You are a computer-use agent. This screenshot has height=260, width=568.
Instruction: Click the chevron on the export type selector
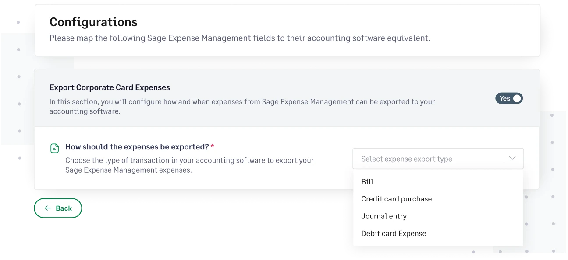[512, 158]
